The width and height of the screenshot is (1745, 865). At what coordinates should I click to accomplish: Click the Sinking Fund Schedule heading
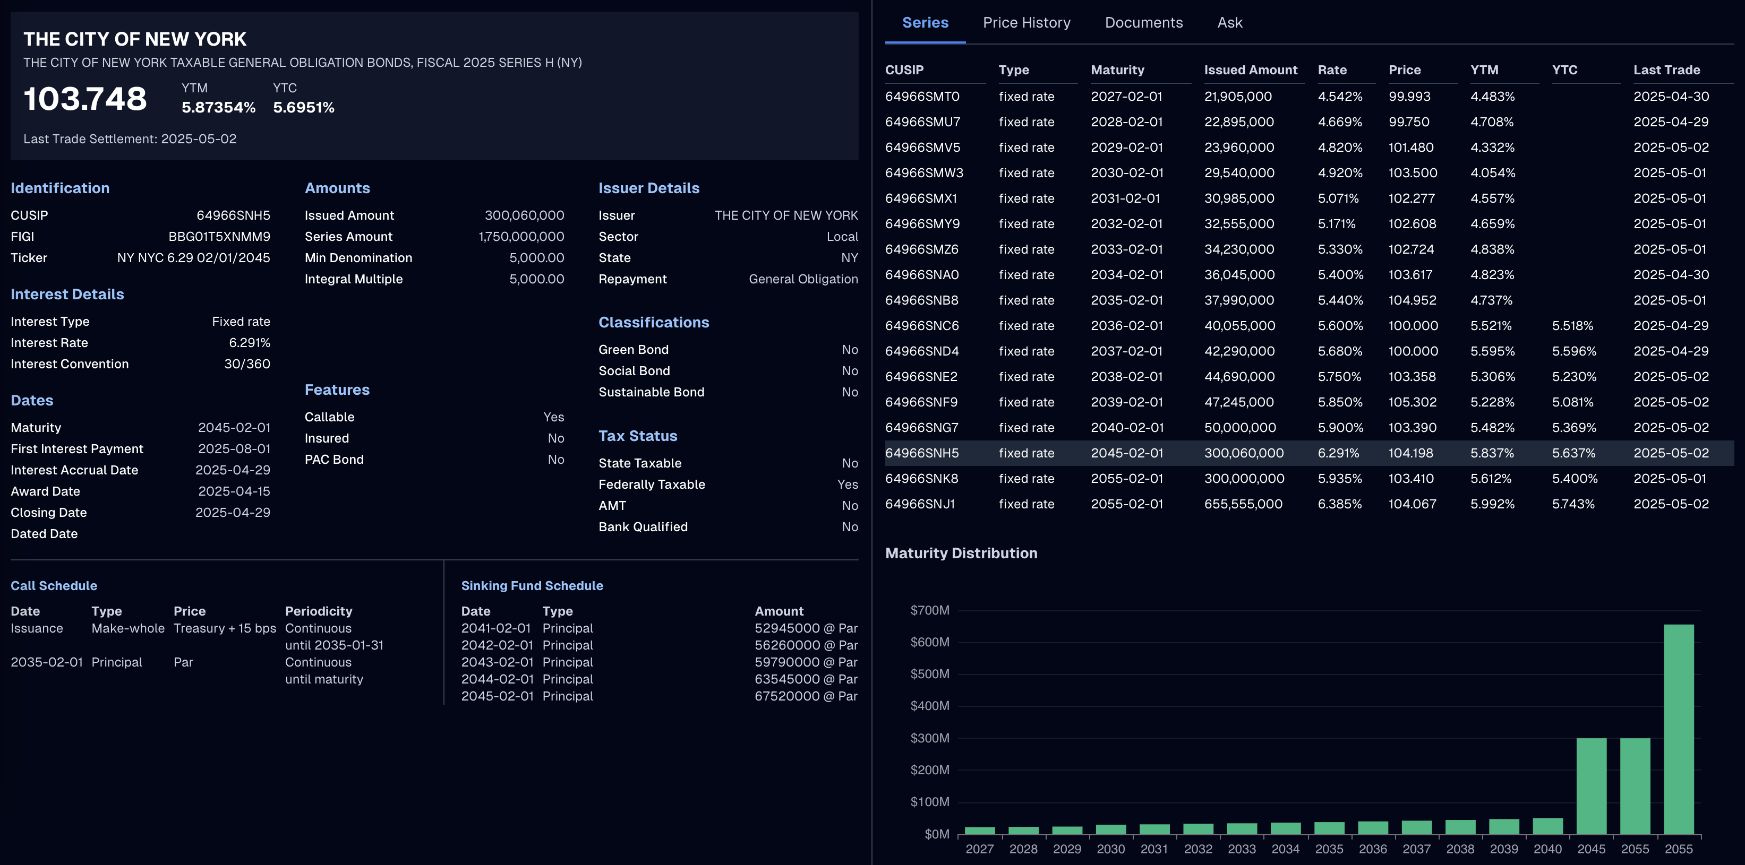pyautogui.click(x=532, y=585)
